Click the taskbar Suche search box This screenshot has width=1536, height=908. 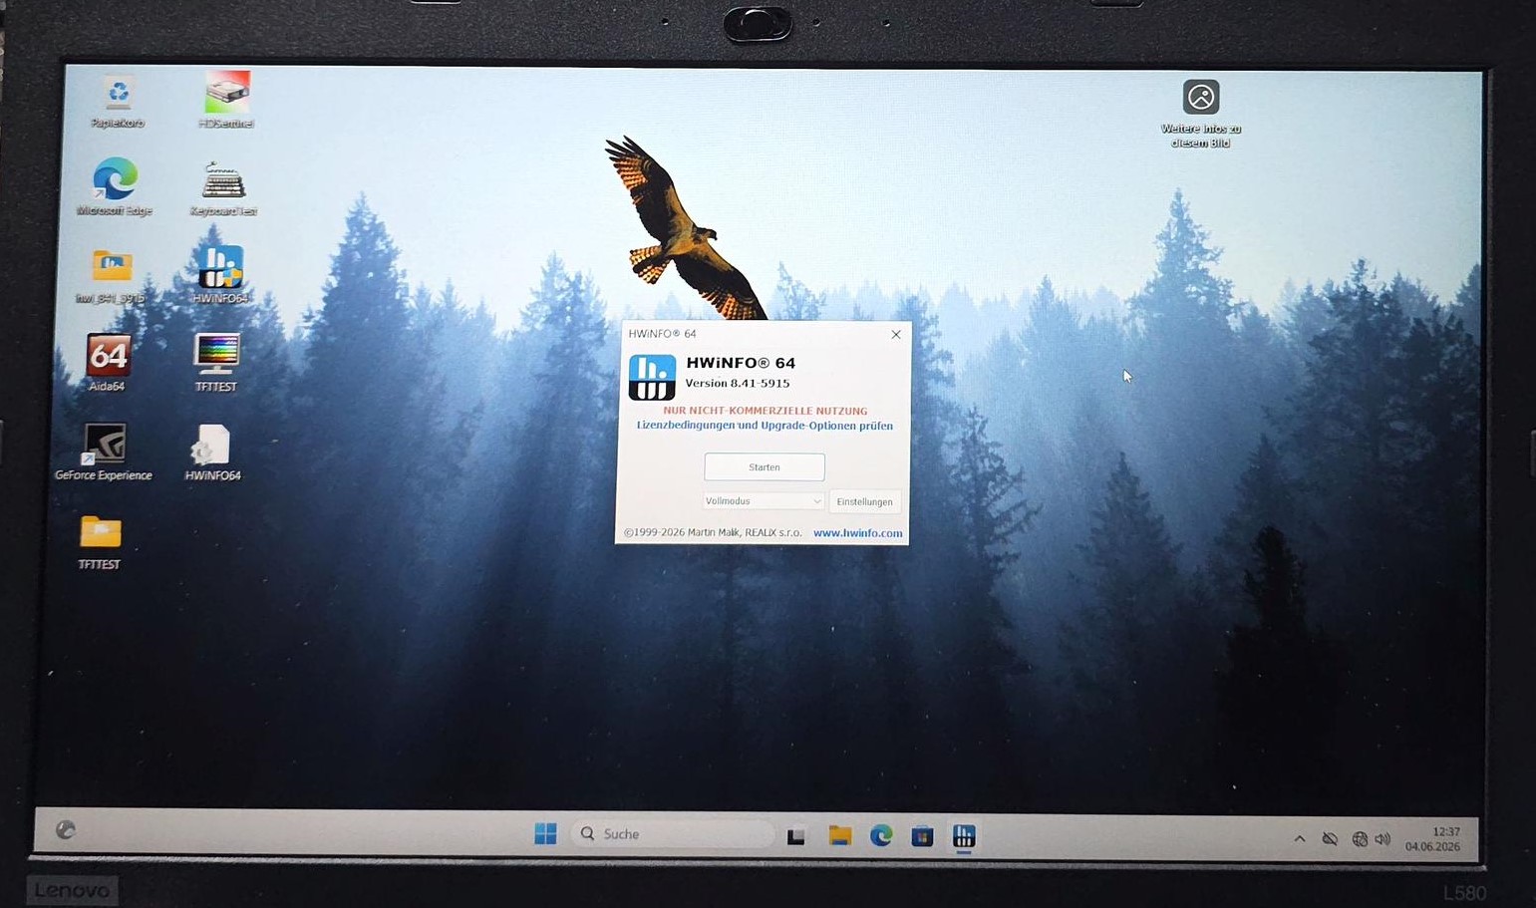click(674, 834)
